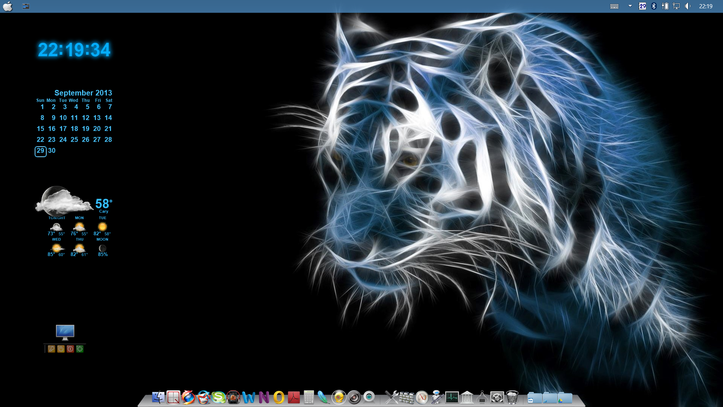Click the large cloudy moon weather image
This screenshot has height=407, width=723.
tap(64, 200)
